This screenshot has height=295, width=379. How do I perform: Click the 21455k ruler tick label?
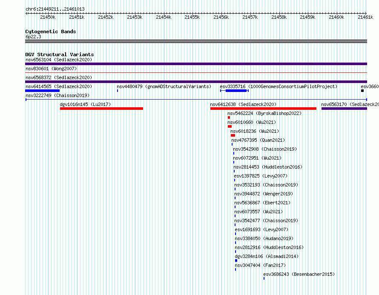(x=192, y=17)
